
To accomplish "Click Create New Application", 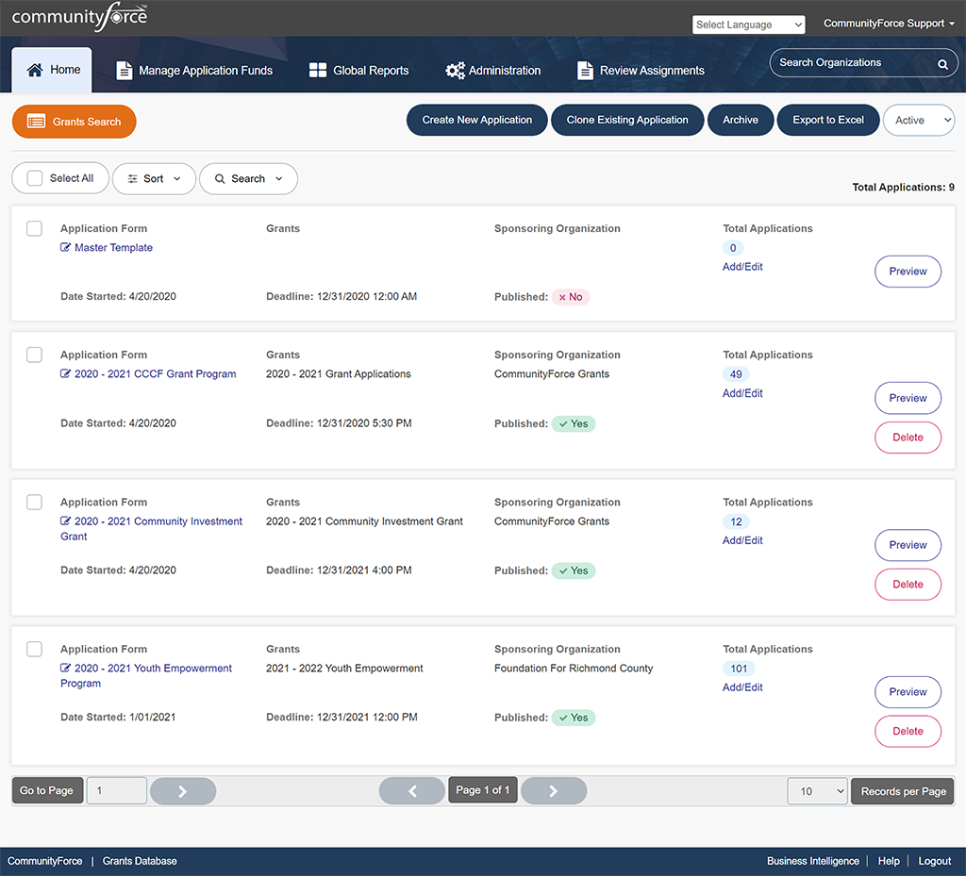I will tap(476, 120).
